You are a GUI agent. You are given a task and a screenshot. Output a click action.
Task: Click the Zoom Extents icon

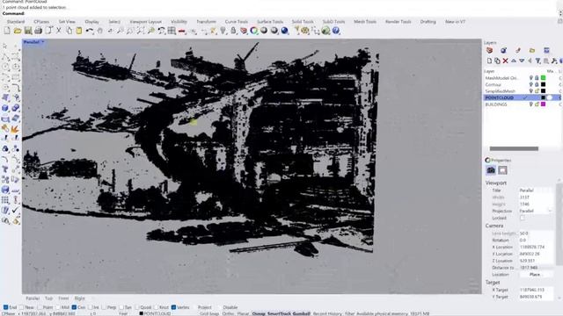141,32
